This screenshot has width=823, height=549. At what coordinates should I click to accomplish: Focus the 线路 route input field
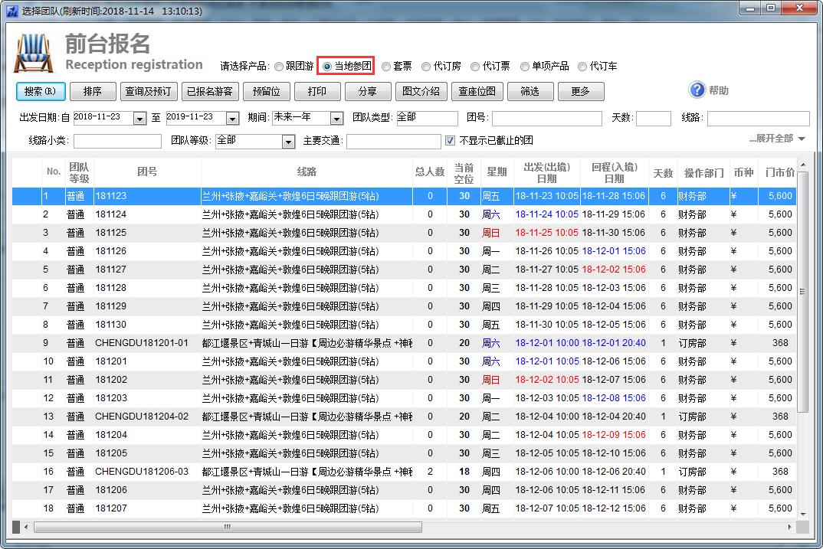(758, 119)
